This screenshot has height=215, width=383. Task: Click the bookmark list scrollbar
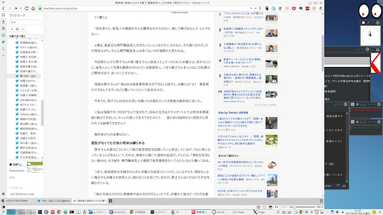tap(42, 113)
